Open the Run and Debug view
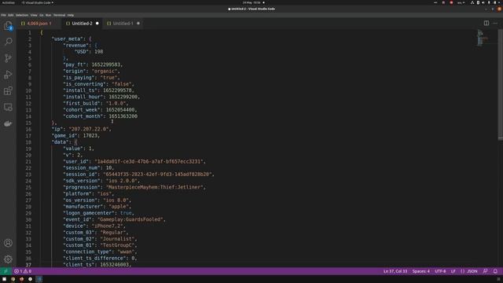 tap(9, 75)
